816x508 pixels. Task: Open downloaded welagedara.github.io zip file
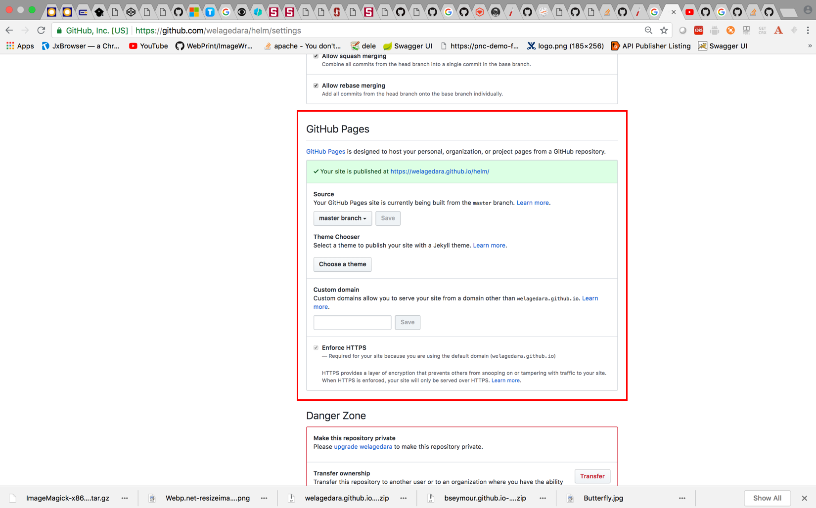coord(339,498)
